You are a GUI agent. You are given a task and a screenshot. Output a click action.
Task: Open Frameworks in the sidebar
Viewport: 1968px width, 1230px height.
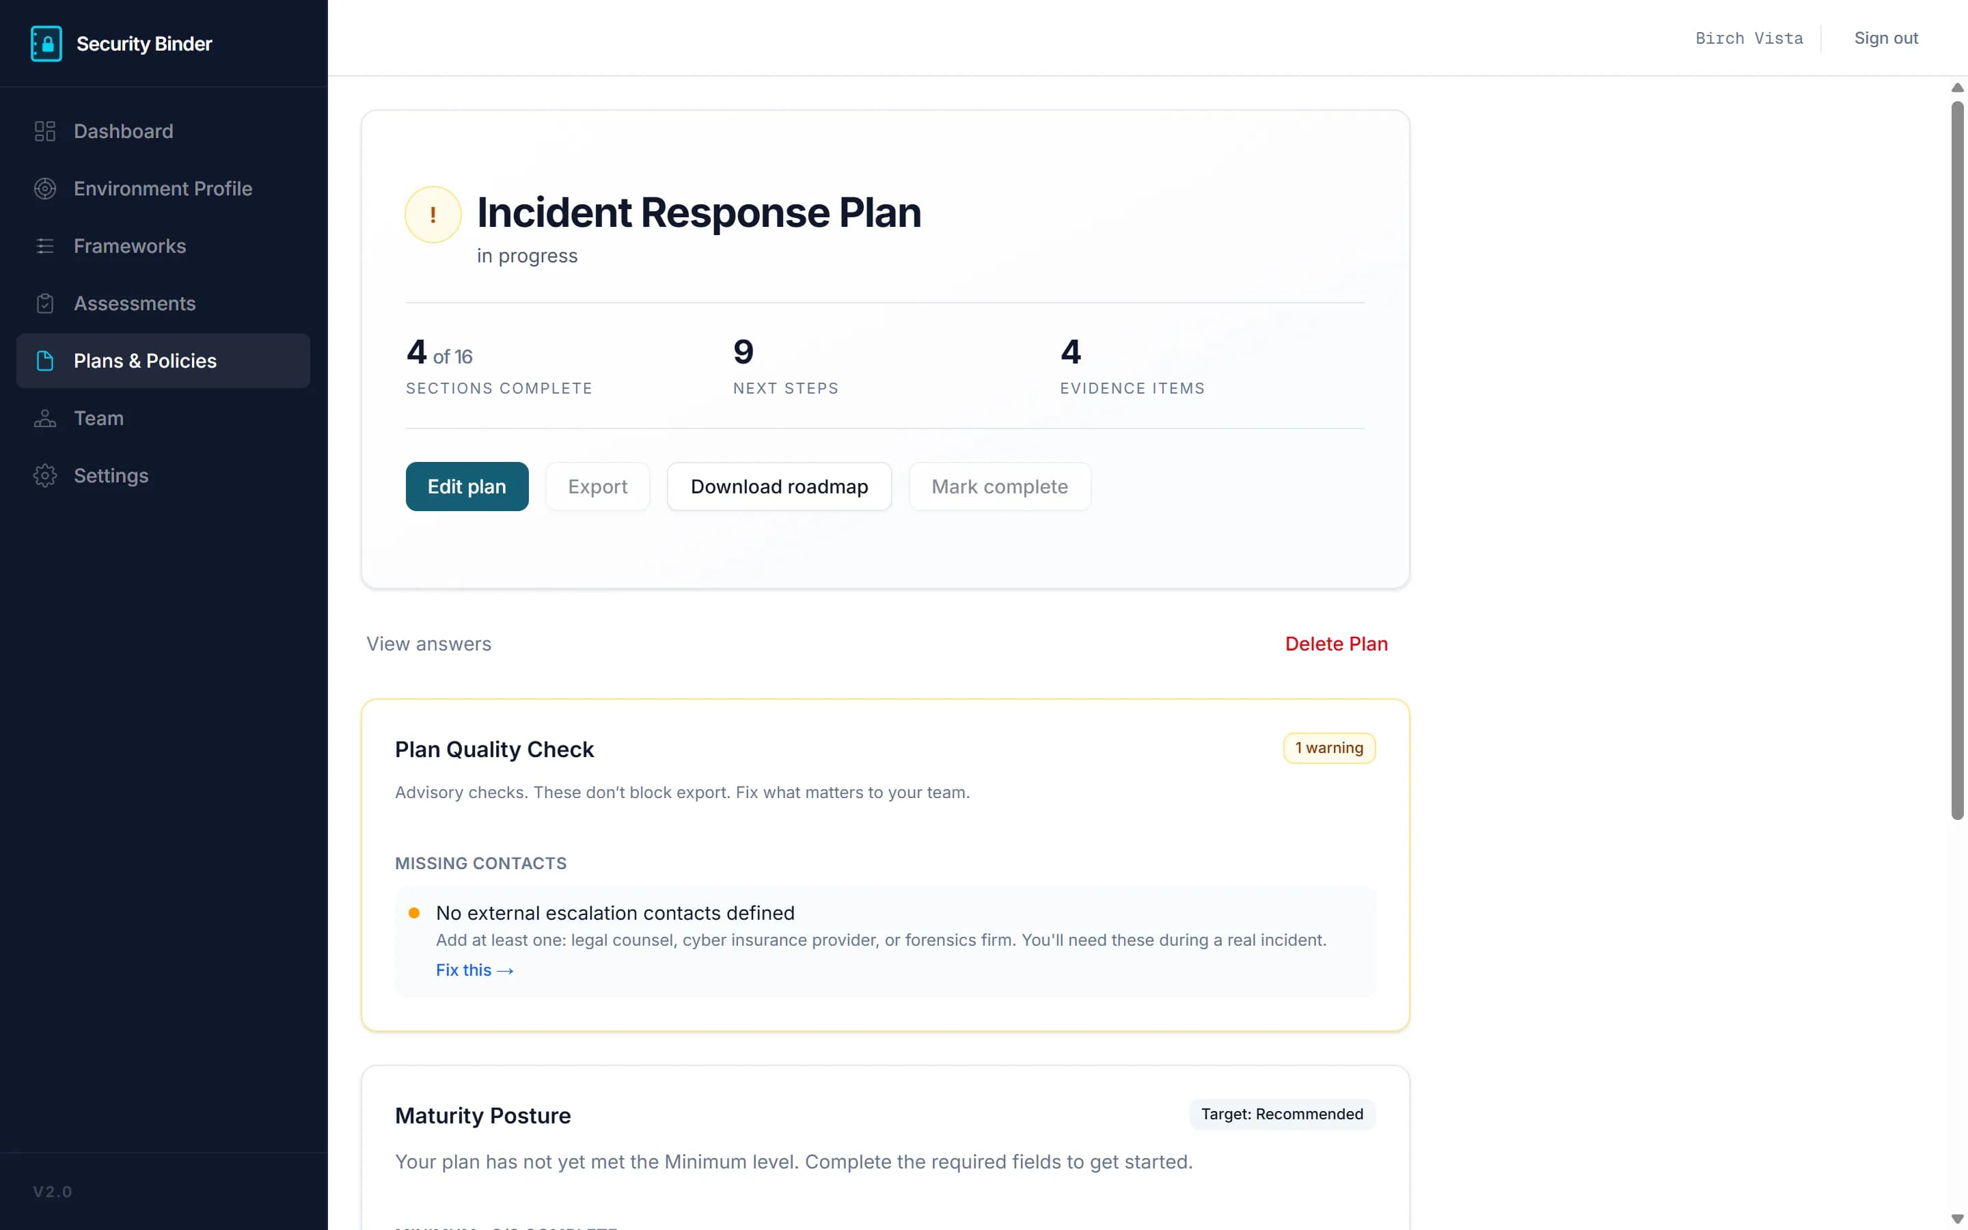[x=163, y=246]
